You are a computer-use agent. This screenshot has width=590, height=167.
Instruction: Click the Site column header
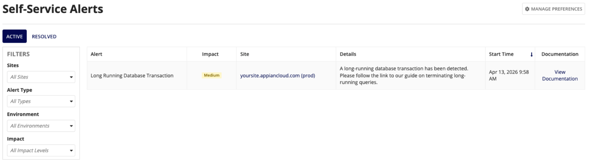click(x=245, y=54)
